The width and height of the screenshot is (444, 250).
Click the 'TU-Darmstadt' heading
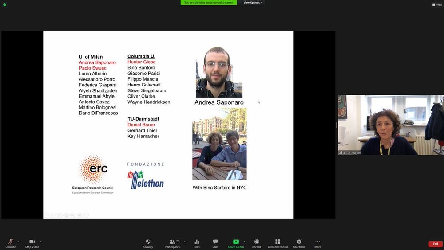pyautogui.click(x=143, y=119)
